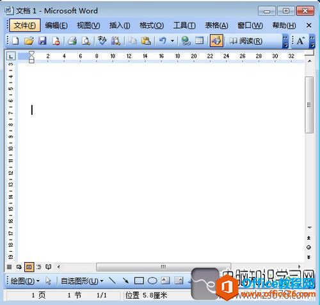Select the Rectangle shape tool
This screenshot has width=320, height=305.
[x=139, y=281]
